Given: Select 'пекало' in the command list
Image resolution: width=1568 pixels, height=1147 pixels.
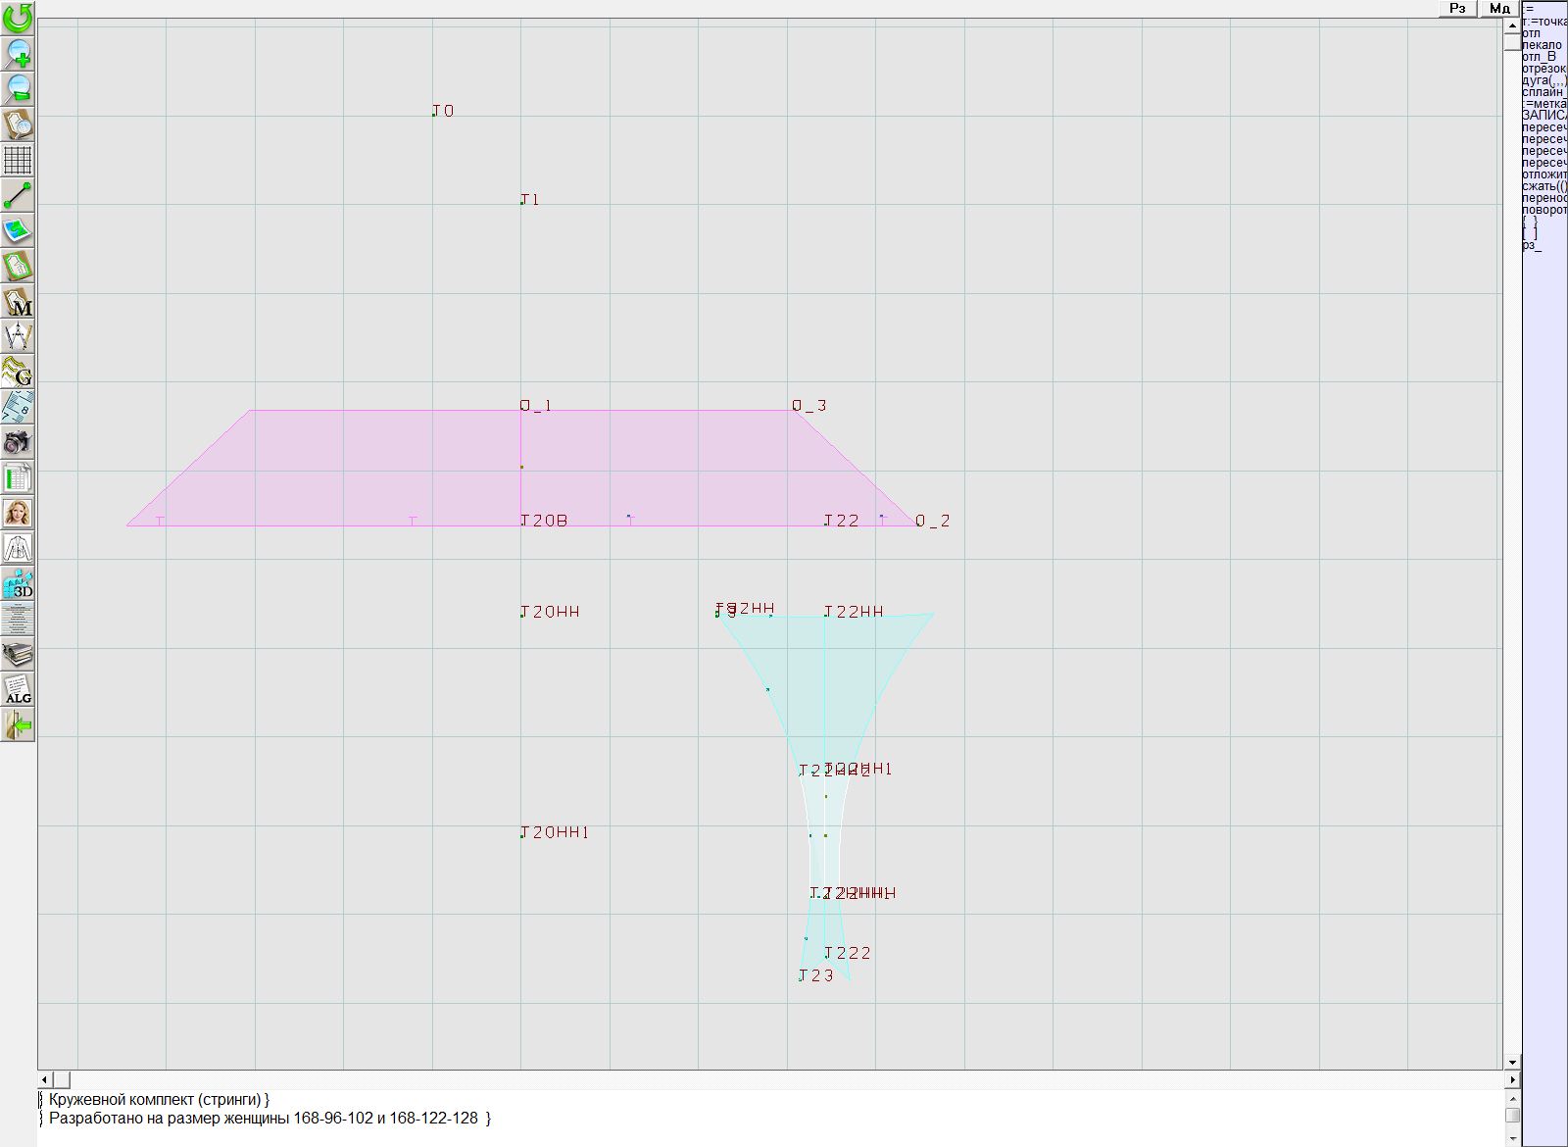Looking at the screenshot, I should tap(1543, 45).
